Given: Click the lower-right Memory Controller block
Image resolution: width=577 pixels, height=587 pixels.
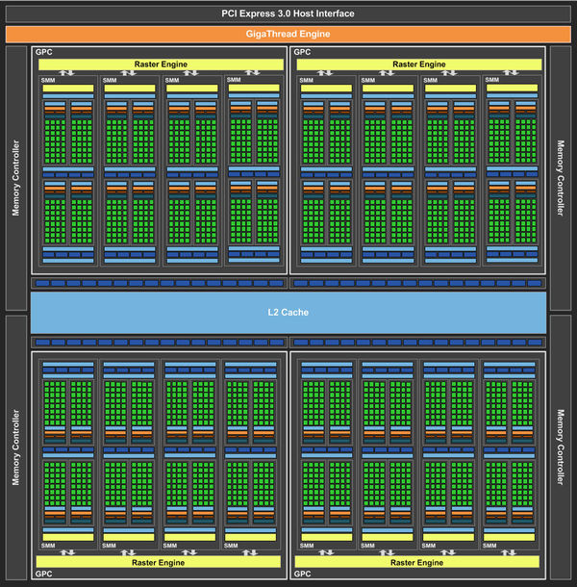Looking at the screenshot, I should click(561, 446).
